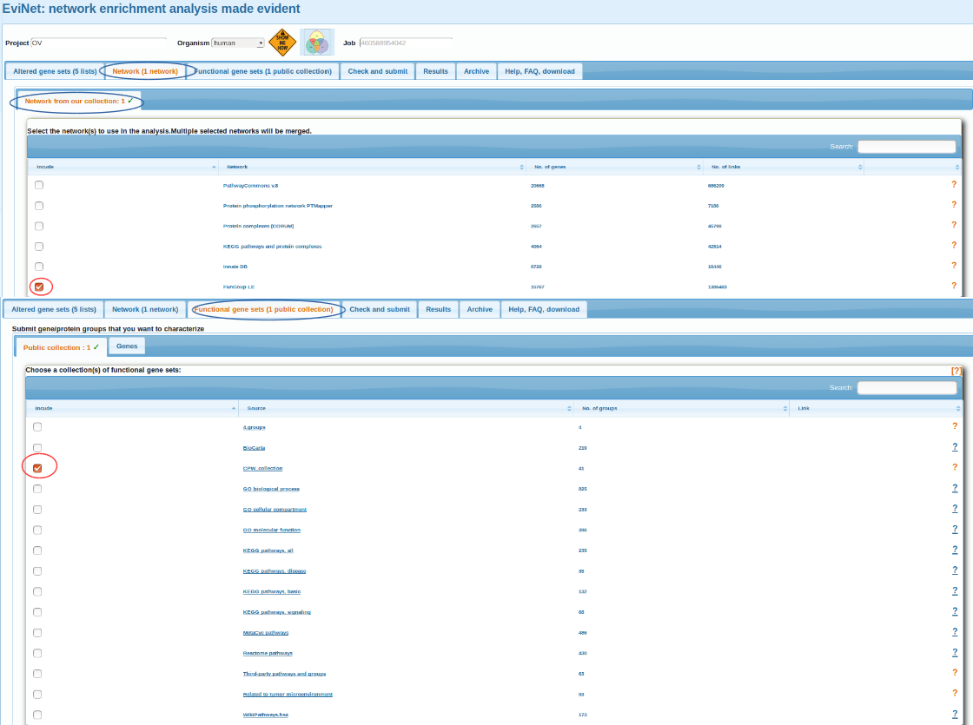Click question mark for Reactome pathways row
973x725 pixels.
955,652
